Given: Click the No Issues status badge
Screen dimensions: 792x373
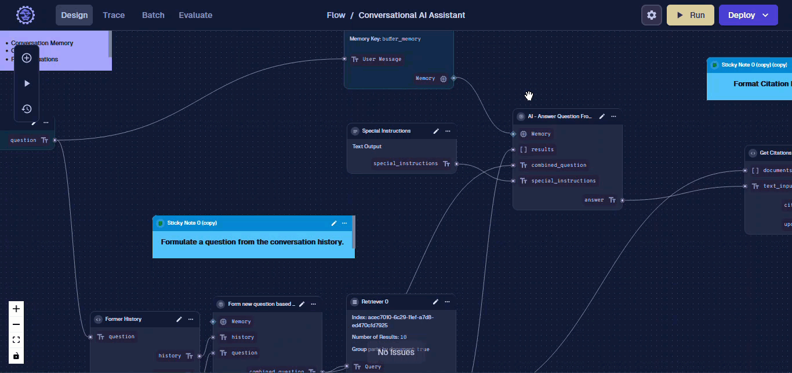Looking at the screenshot, I should 396,352.
